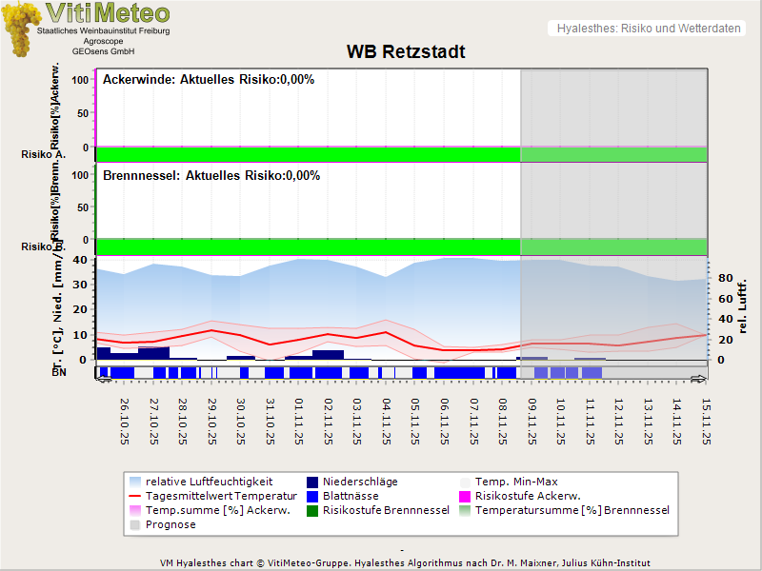The height and width of the screenshot is (571, 762).
Task: Click the Risikostufe Brennnessel green legend icon
Action: (313, 510)
